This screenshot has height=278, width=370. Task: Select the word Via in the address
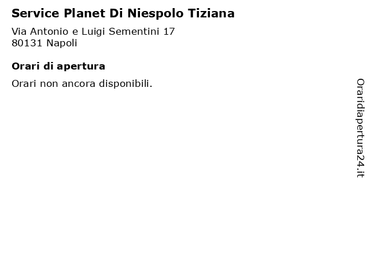pyautogui.click(x=19, y=31)
